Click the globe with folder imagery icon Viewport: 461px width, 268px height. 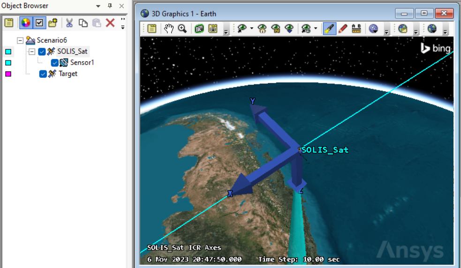point(403,29)
